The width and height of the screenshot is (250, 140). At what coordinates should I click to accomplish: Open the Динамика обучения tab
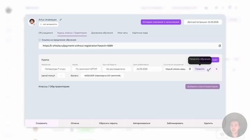coord(102,33)
